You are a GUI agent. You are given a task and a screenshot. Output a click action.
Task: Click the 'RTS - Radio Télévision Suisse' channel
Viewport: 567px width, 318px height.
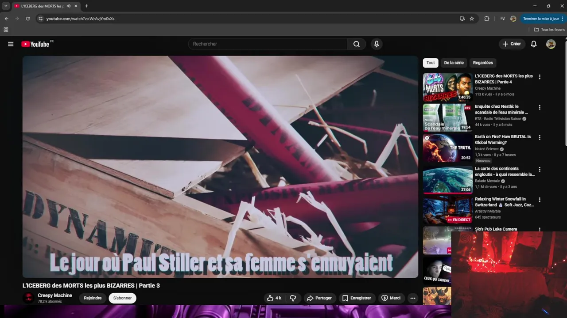point(499,119)
